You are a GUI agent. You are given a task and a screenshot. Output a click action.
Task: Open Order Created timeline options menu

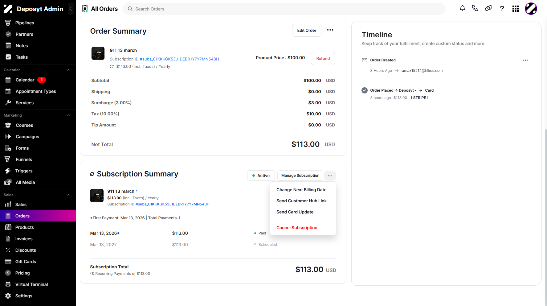525,60
